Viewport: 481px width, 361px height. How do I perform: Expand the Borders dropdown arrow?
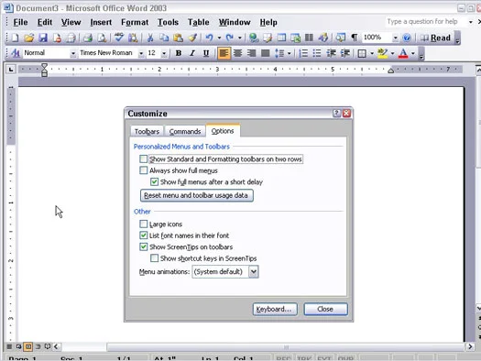(372, 53)
